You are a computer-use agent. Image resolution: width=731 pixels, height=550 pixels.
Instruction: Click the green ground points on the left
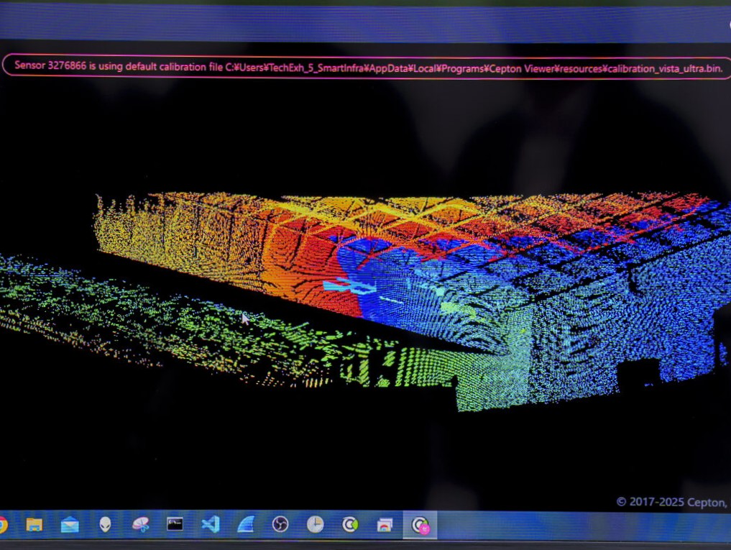coord(108,309)
